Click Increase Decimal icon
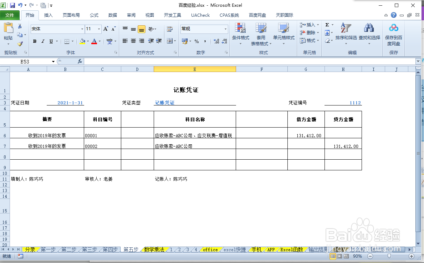 point(216,41)
